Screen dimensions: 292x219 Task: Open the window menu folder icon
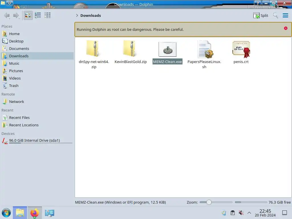(x=3, y=3)
